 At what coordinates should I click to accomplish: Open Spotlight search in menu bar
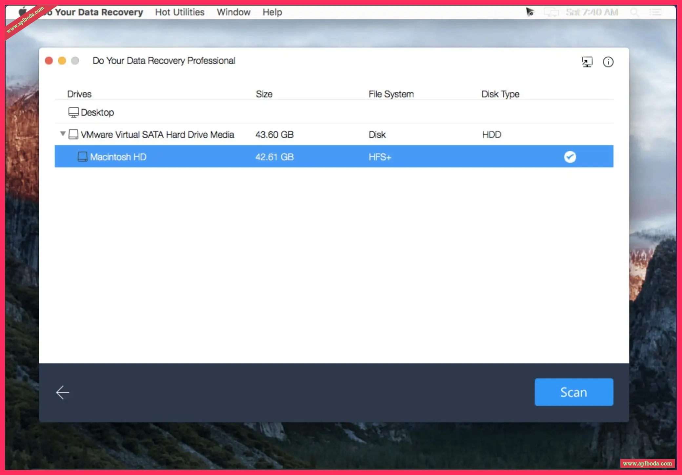634,12
